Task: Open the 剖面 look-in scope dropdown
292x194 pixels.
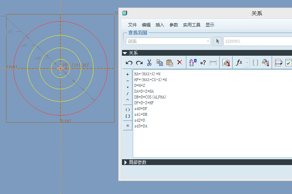Action: [168, 41]
